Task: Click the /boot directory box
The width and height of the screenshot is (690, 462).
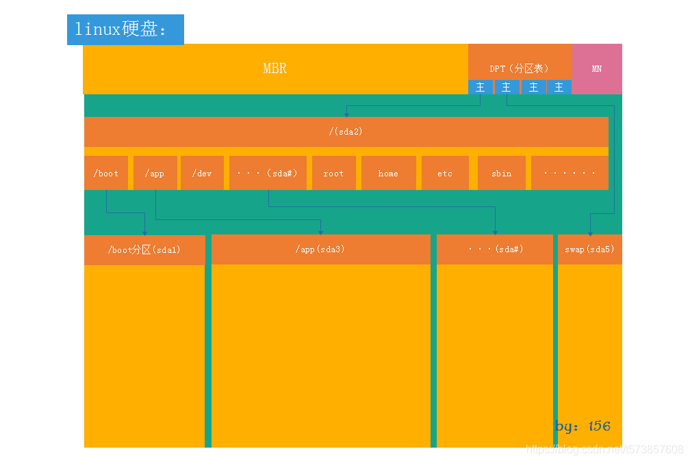Action: coord(106,173)
